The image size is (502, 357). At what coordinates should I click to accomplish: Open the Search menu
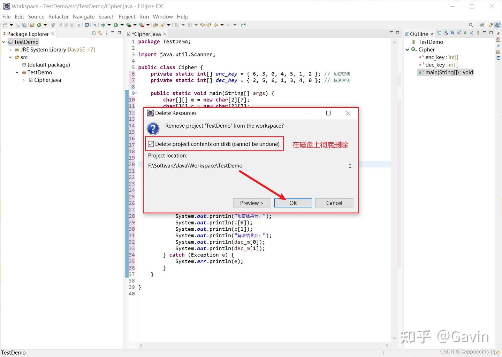[x=106, y=16]
